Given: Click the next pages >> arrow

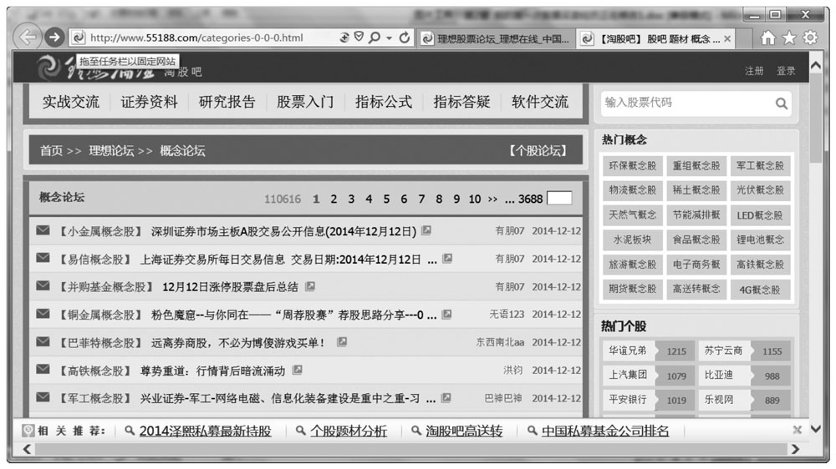Looking at the screenshot, I should [x=492, y=199].
